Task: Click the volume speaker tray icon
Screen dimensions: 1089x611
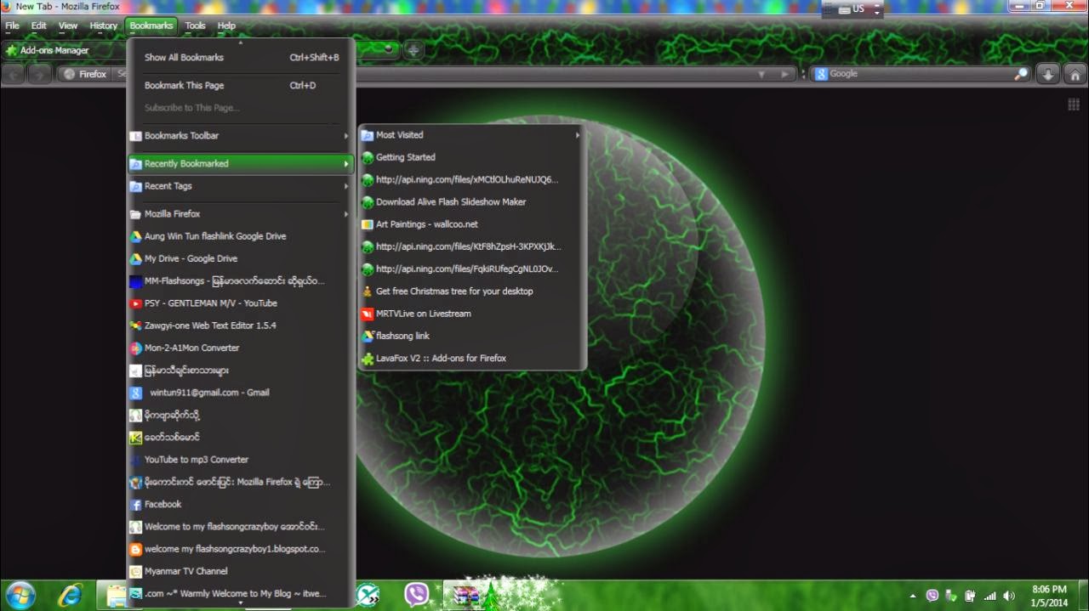Action: coord(1009,596)
